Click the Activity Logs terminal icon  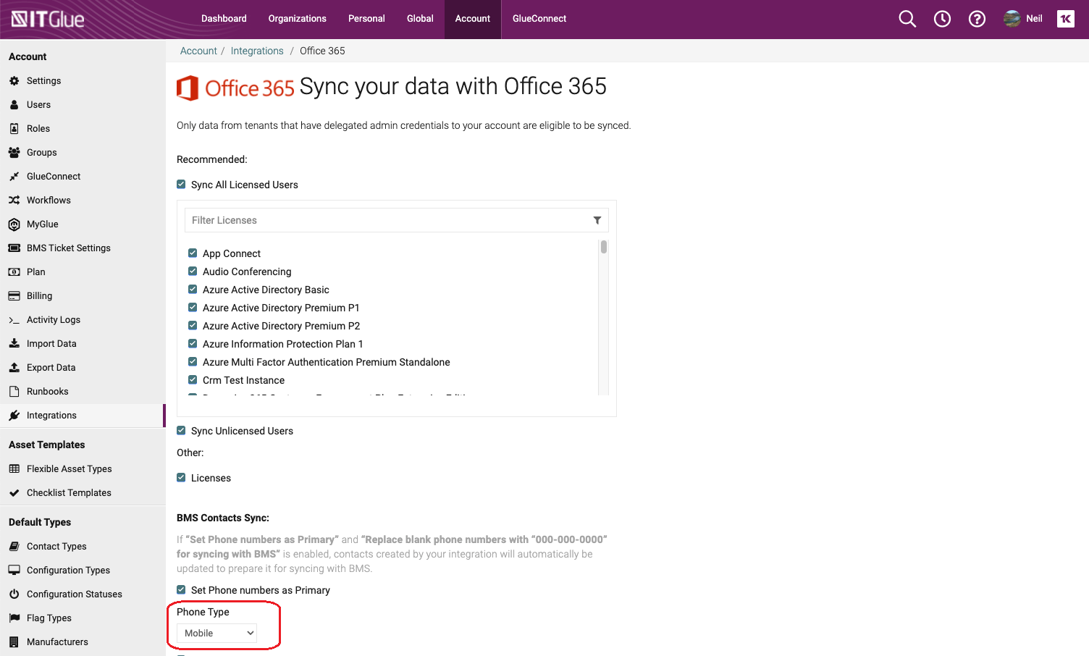pos(14,320)
